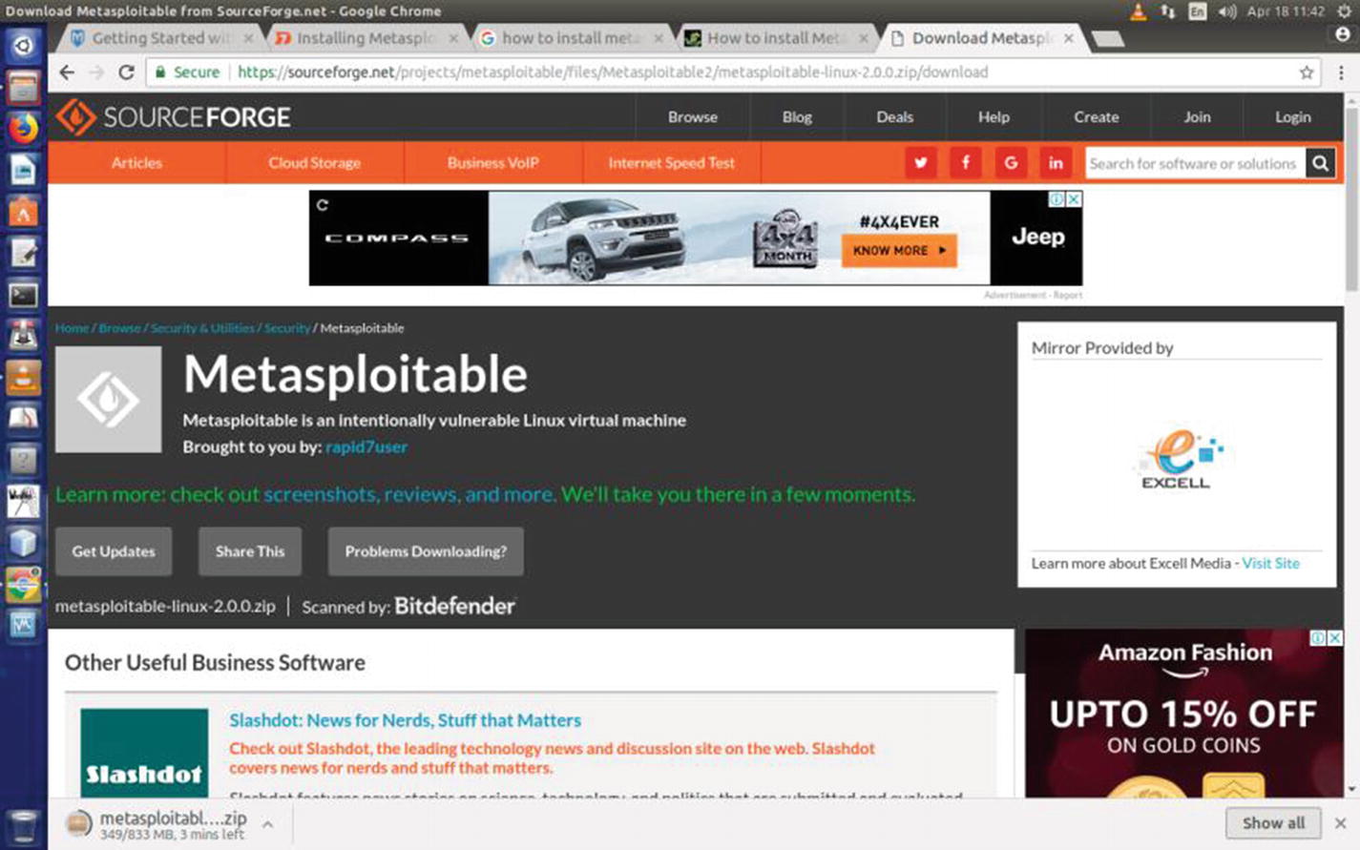Click KNOW MORE in Jeep ad
This screenshot has width=1360, height=850.
[899, 251]
